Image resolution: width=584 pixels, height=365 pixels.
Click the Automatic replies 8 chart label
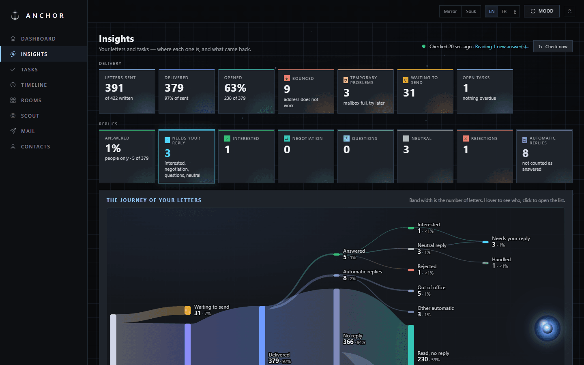[x=363, y=275]
